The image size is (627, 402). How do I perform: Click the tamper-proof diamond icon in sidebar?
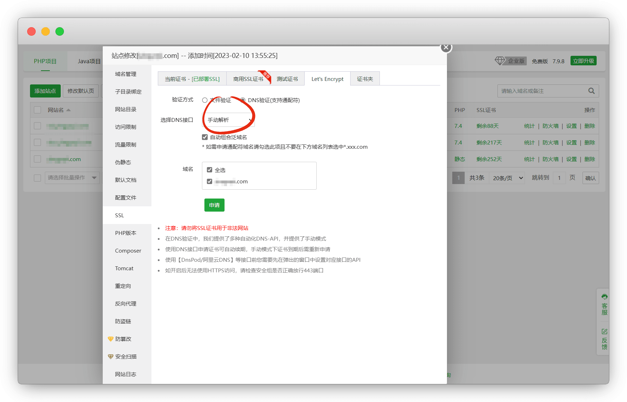[111, 339]
